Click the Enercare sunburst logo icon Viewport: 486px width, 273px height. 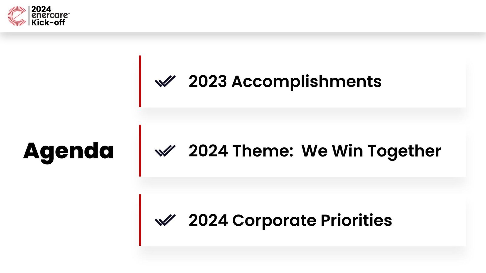(x=17, y=16)
